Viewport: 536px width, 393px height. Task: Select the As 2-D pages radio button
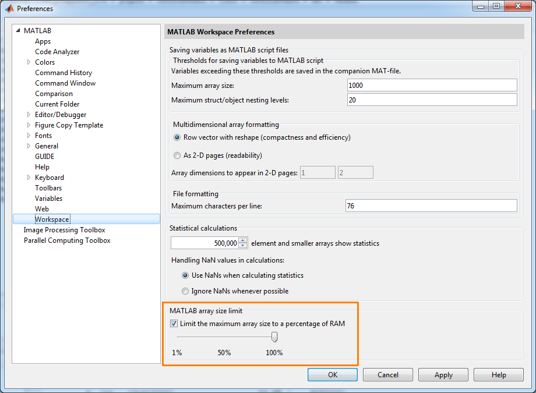coord(177,155)
